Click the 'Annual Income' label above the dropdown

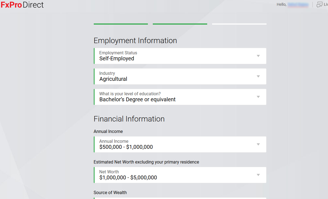(108, 131)
